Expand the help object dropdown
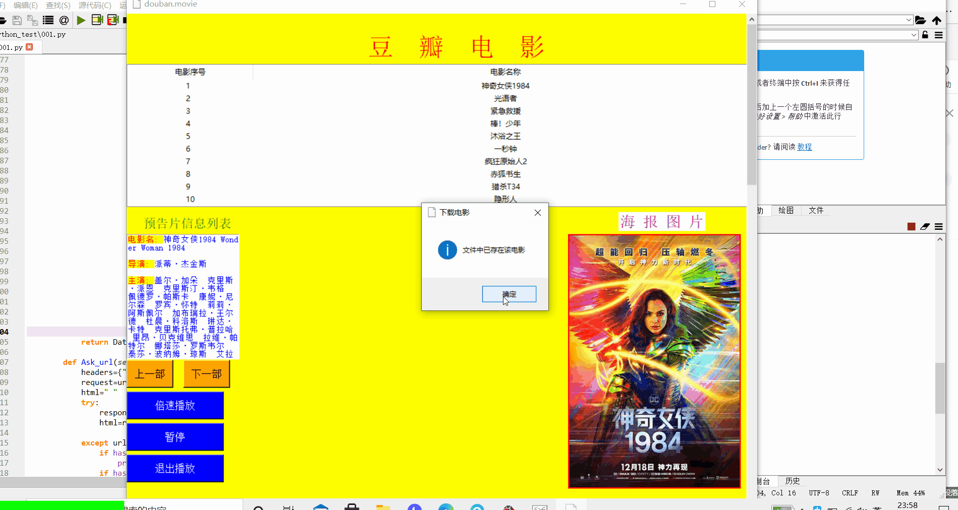Screen dimensions: 958x510 tap(914, 35)
